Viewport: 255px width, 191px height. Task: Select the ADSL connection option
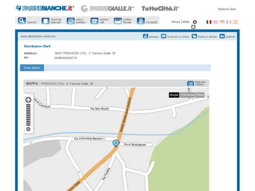[186, 22]
